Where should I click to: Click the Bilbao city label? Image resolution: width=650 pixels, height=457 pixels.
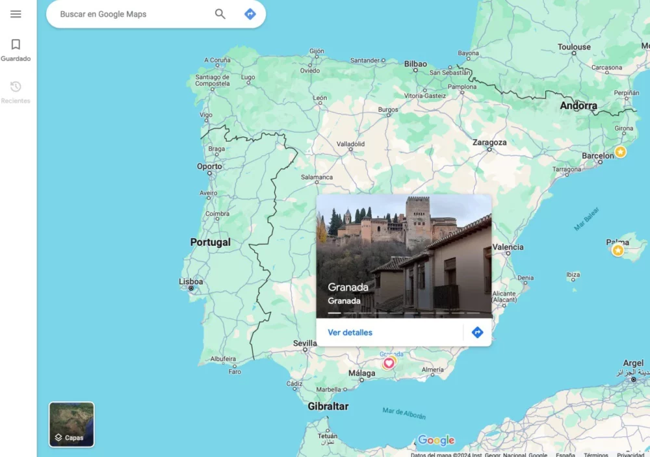415,64
